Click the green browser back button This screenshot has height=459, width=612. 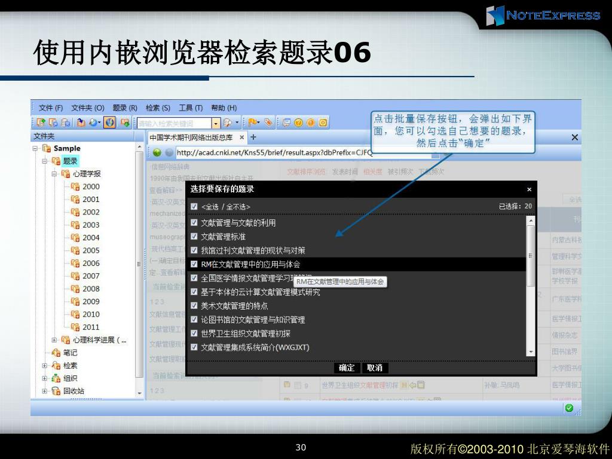(x=157, y=152)
